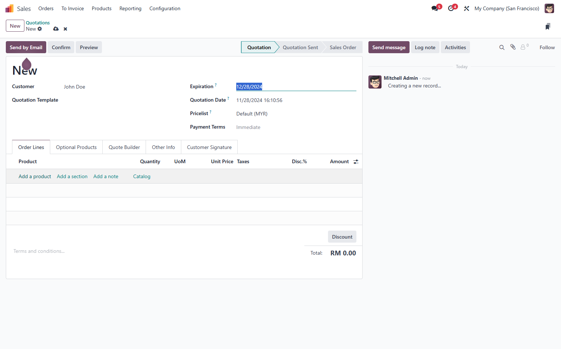Add a section to order lines
561x349 pixels.
[72, 176]
